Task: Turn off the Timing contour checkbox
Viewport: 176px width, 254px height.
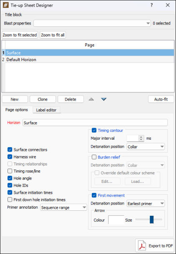Action: 94,130
